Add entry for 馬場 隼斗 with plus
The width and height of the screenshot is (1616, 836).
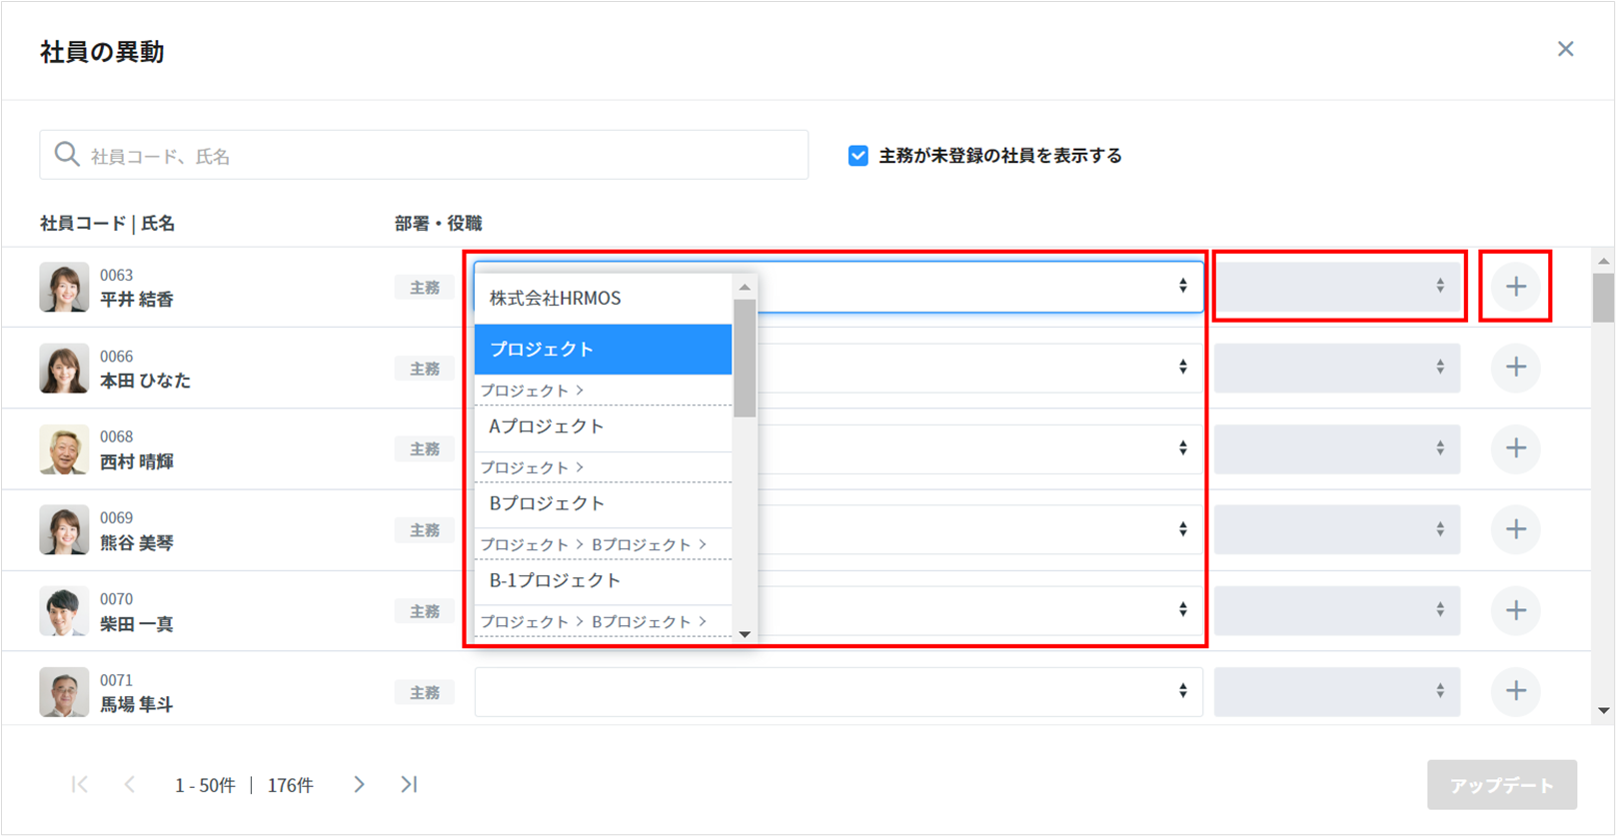[1515, 691]
